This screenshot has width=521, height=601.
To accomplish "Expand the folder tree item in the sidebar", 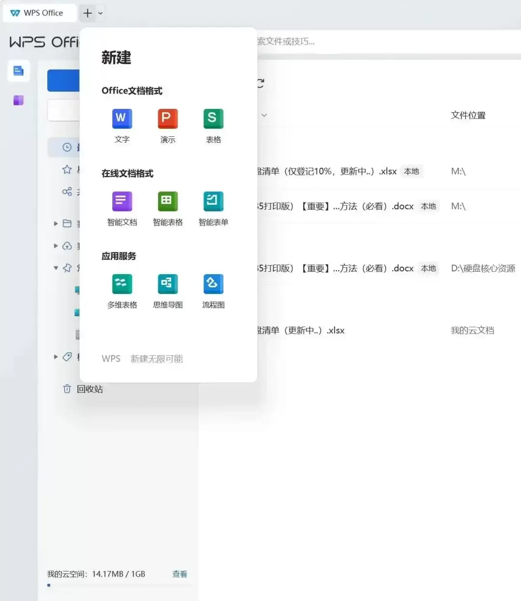I will point(56,223).
